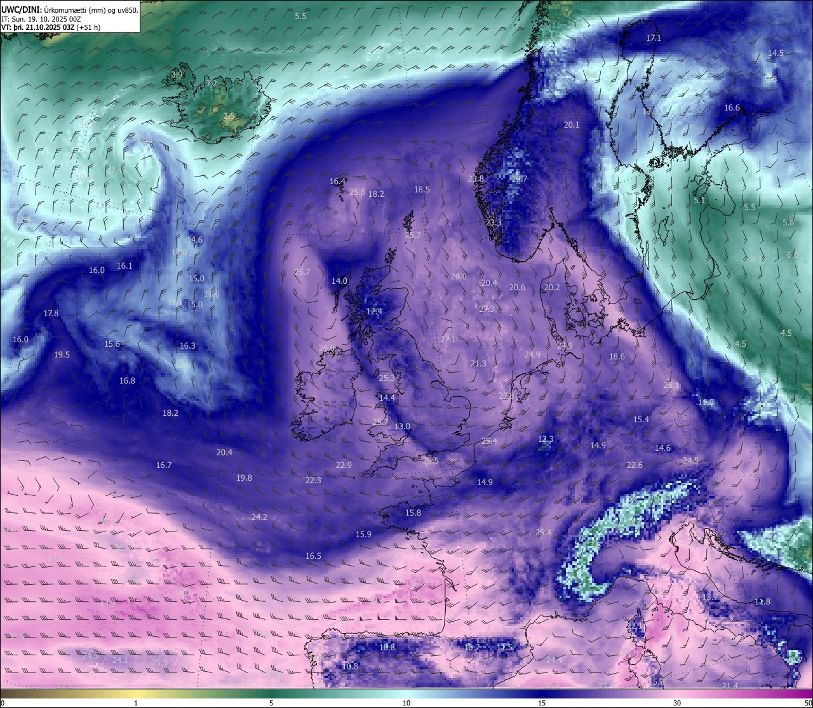Image resolution: width=813 pixels, height=708 pixels.
Task: Click the value 12.3 over Germany
Action: coord(546,439)
